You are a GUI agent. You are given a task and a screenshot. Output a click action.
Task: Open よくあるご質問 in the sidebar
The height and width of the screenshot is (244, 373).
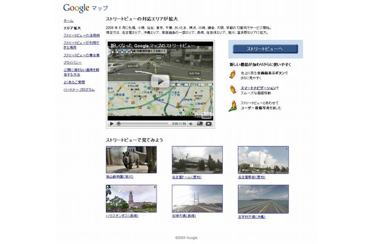pyautogui.click(x=74, y=82)
